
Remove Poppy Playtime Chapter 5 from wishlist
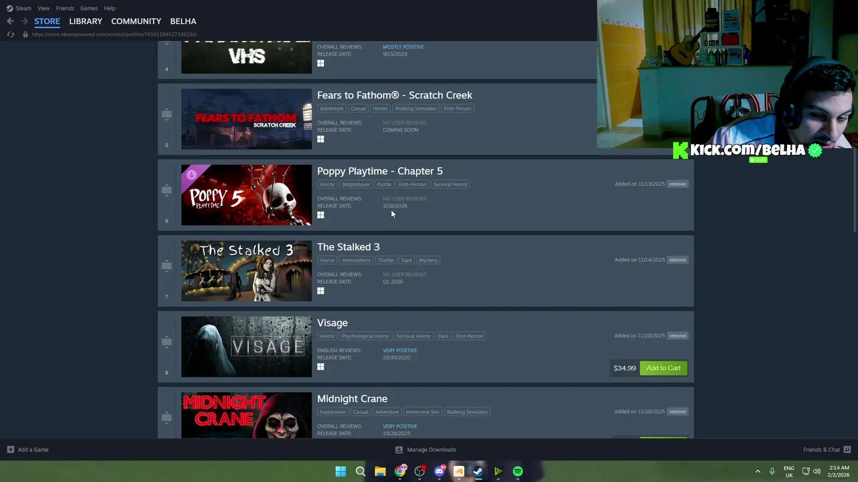(677, 184)
